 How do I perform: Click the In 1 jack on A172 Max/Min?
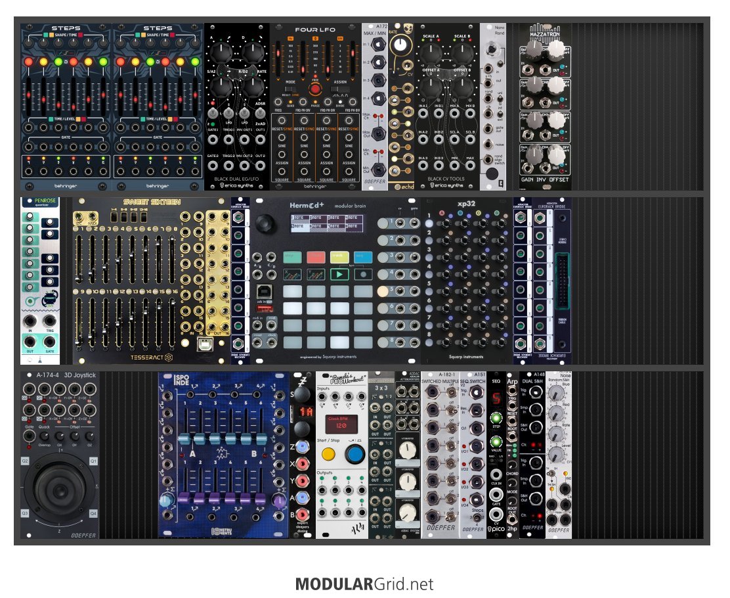(379, 44)
